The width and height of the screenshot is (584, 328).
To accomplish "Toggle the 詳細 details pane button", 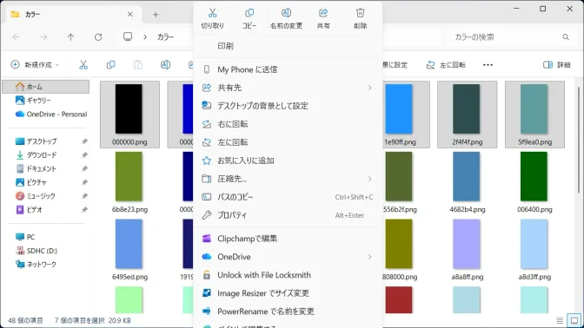I will [557, 65].
